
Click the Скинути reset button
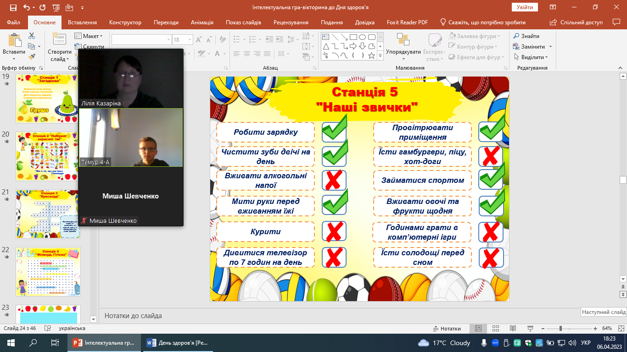pos(89,47)
